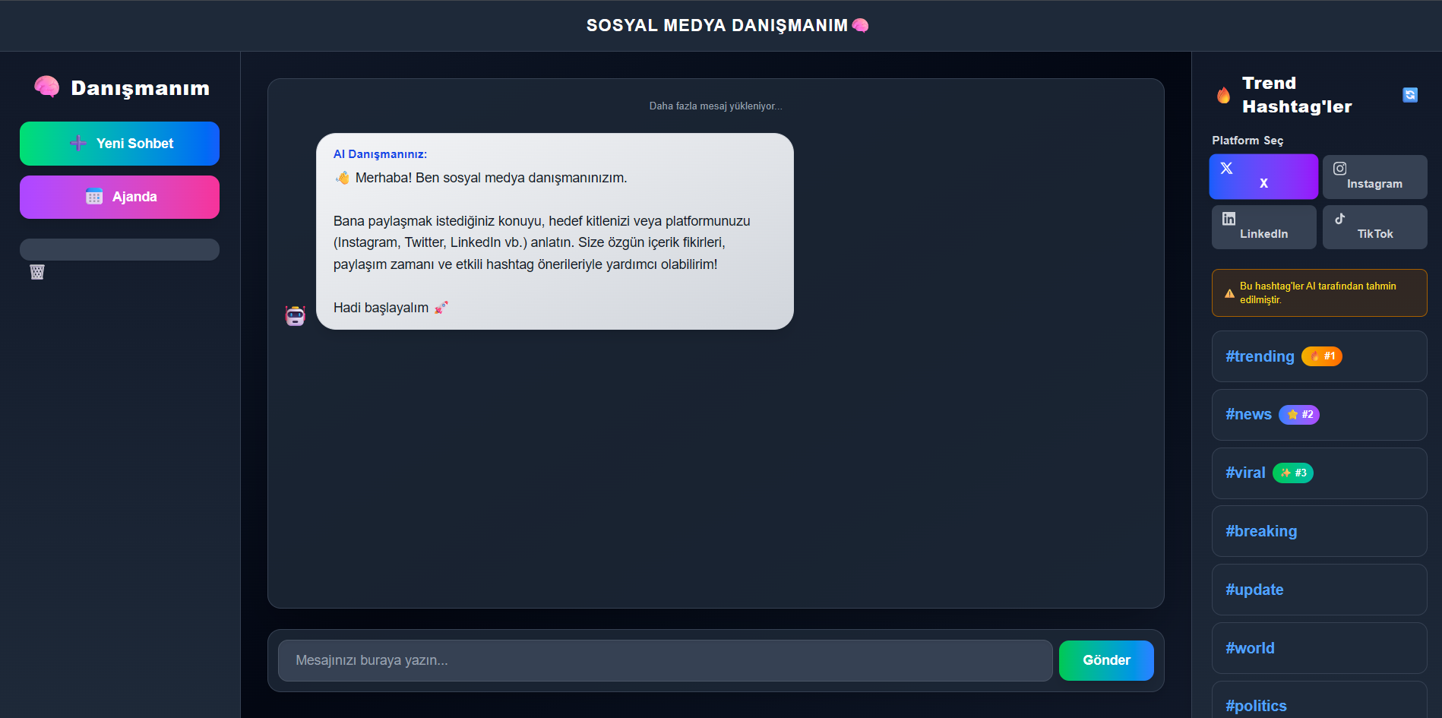Click the robot avatar beside AI message
This screenshot has width=1442, height=718.
(x=295, y=315)
